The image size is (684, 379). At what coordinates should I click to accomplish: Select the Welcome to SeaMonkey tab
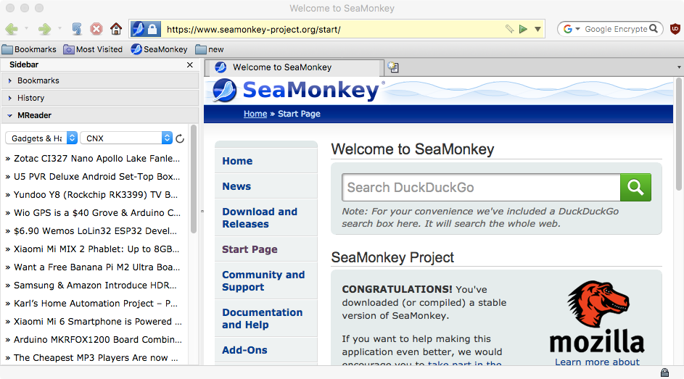[294, 67]
